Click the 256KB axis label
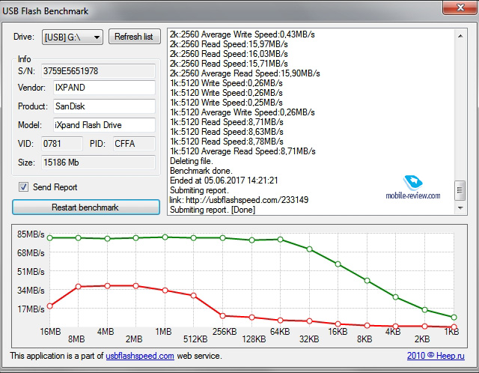The height and width of the screenshot is (373, 479). pos(225,331)
